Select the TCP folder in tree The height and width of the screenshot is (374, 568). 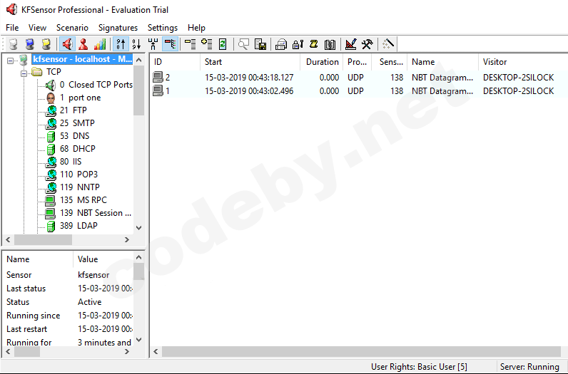(54, 72)
